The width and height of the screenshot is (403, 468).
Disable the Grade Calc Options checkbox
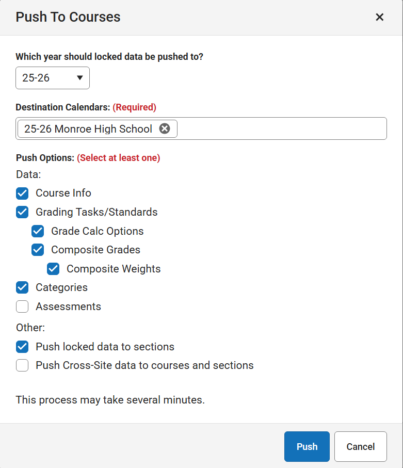(38, 231)
